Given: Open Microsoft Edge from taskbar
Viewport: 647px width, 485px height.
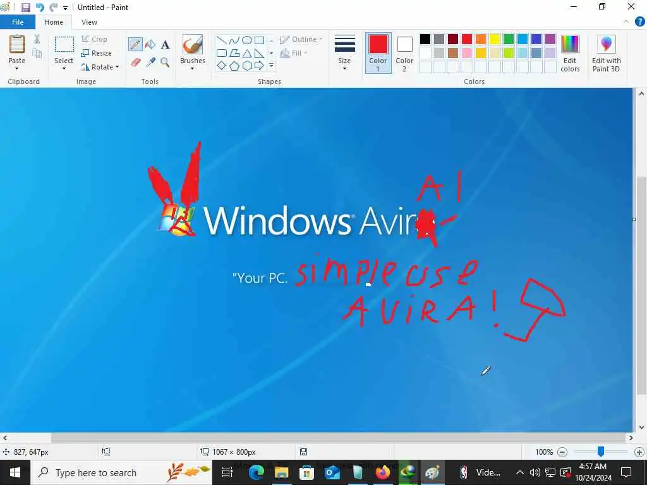Looking at the screenshot, I should [x=256, y=472].
